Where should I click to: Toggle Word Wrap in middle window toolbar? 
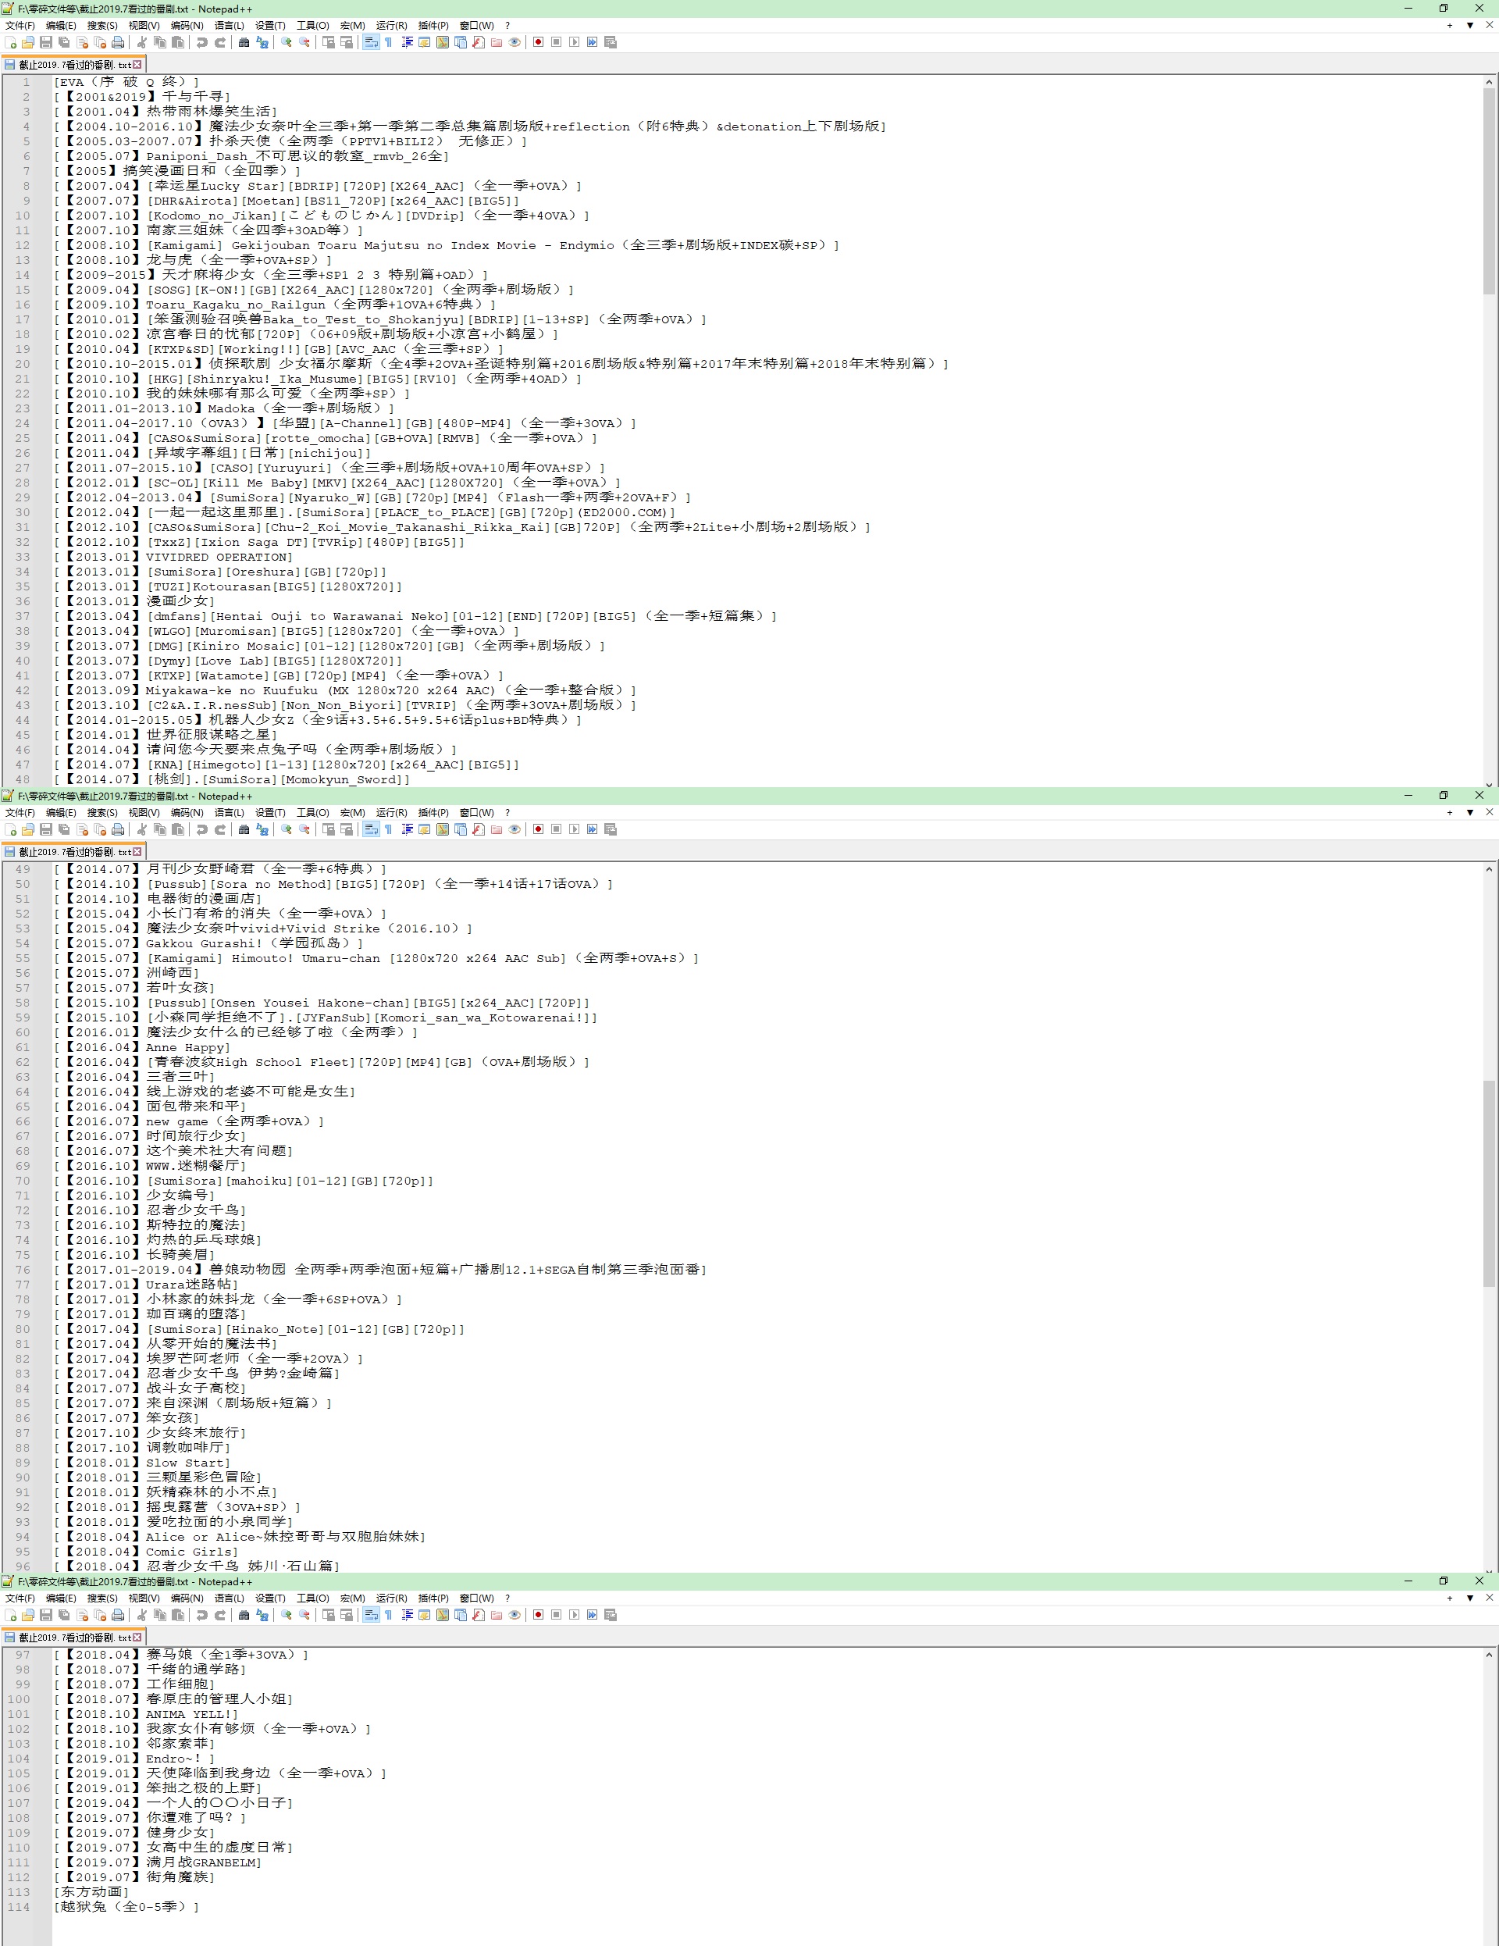(371, 829)
